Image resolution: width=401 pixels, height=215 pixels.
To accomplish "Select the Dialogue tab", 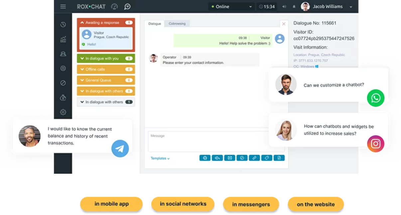I will tap(155, 24).
